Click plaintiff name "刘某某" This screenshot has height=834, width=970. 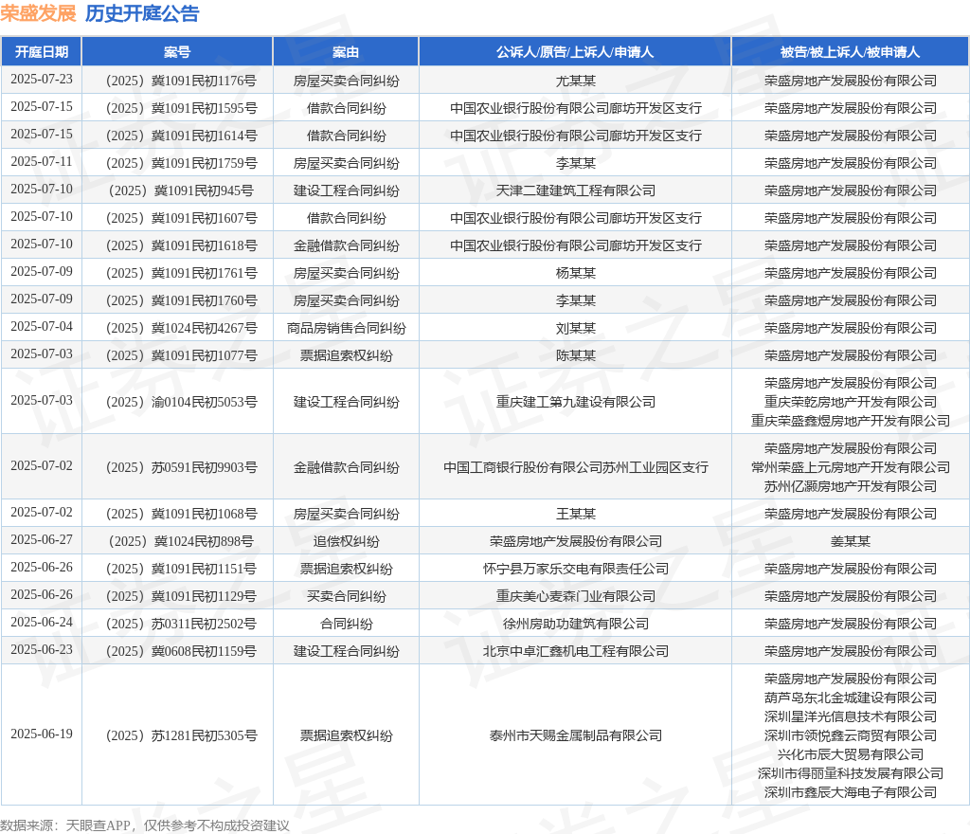click(575, 328)
